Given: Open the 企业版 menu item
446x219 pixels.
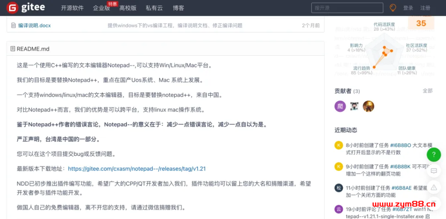Looking at the screenshot, I should [101, 8].
